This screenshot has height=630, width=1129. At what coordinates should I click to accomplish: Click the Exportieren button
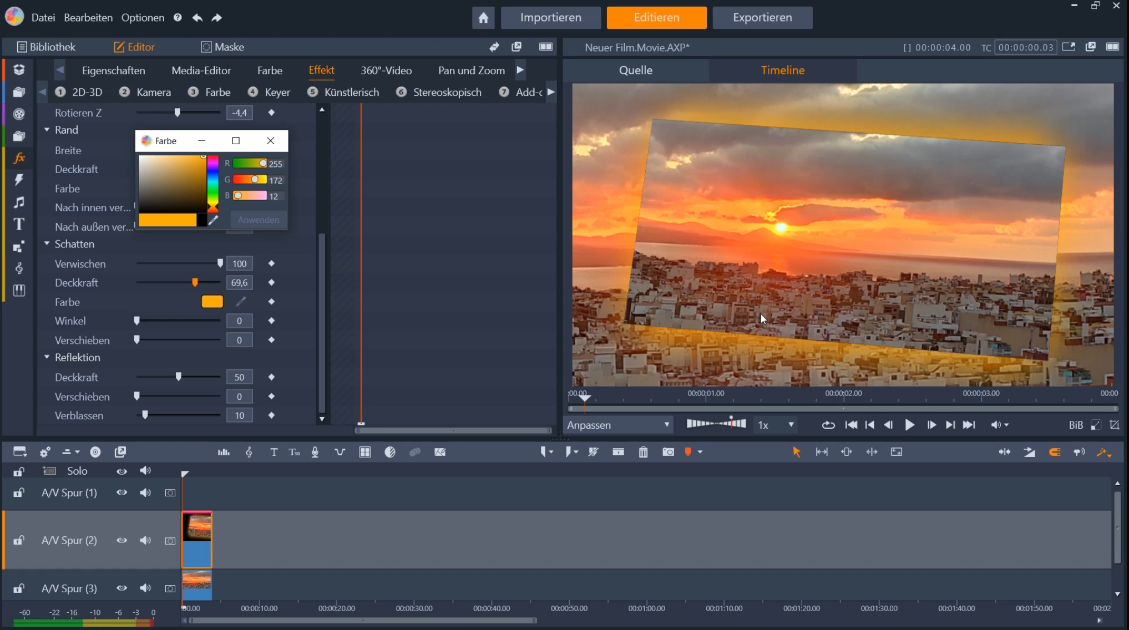[762, 17]
